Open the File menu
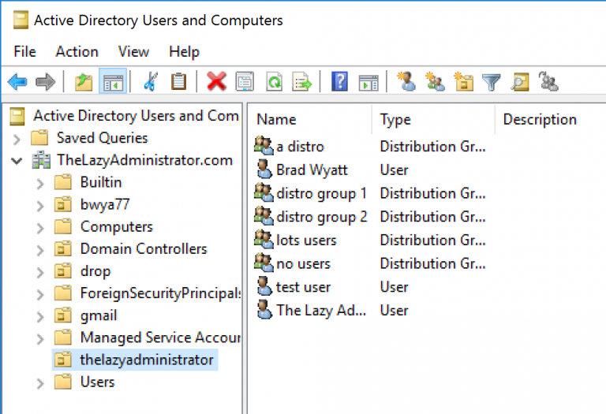 pos(24,51)
